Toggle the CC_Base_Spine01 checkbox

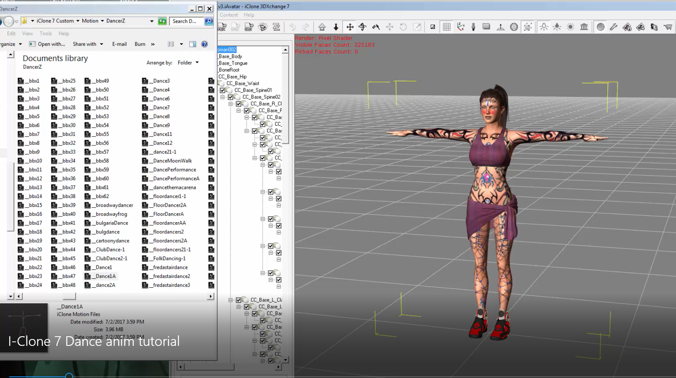pos(223,90)
